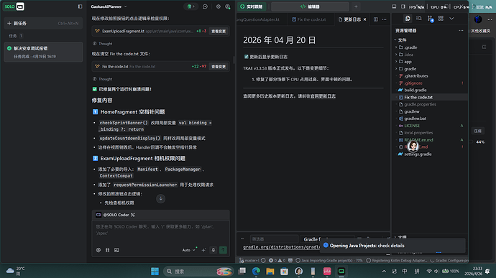Screen dimensions: 496x278
Task: Open Microsoft Edge from the taskbar
Action: [256, 272]
